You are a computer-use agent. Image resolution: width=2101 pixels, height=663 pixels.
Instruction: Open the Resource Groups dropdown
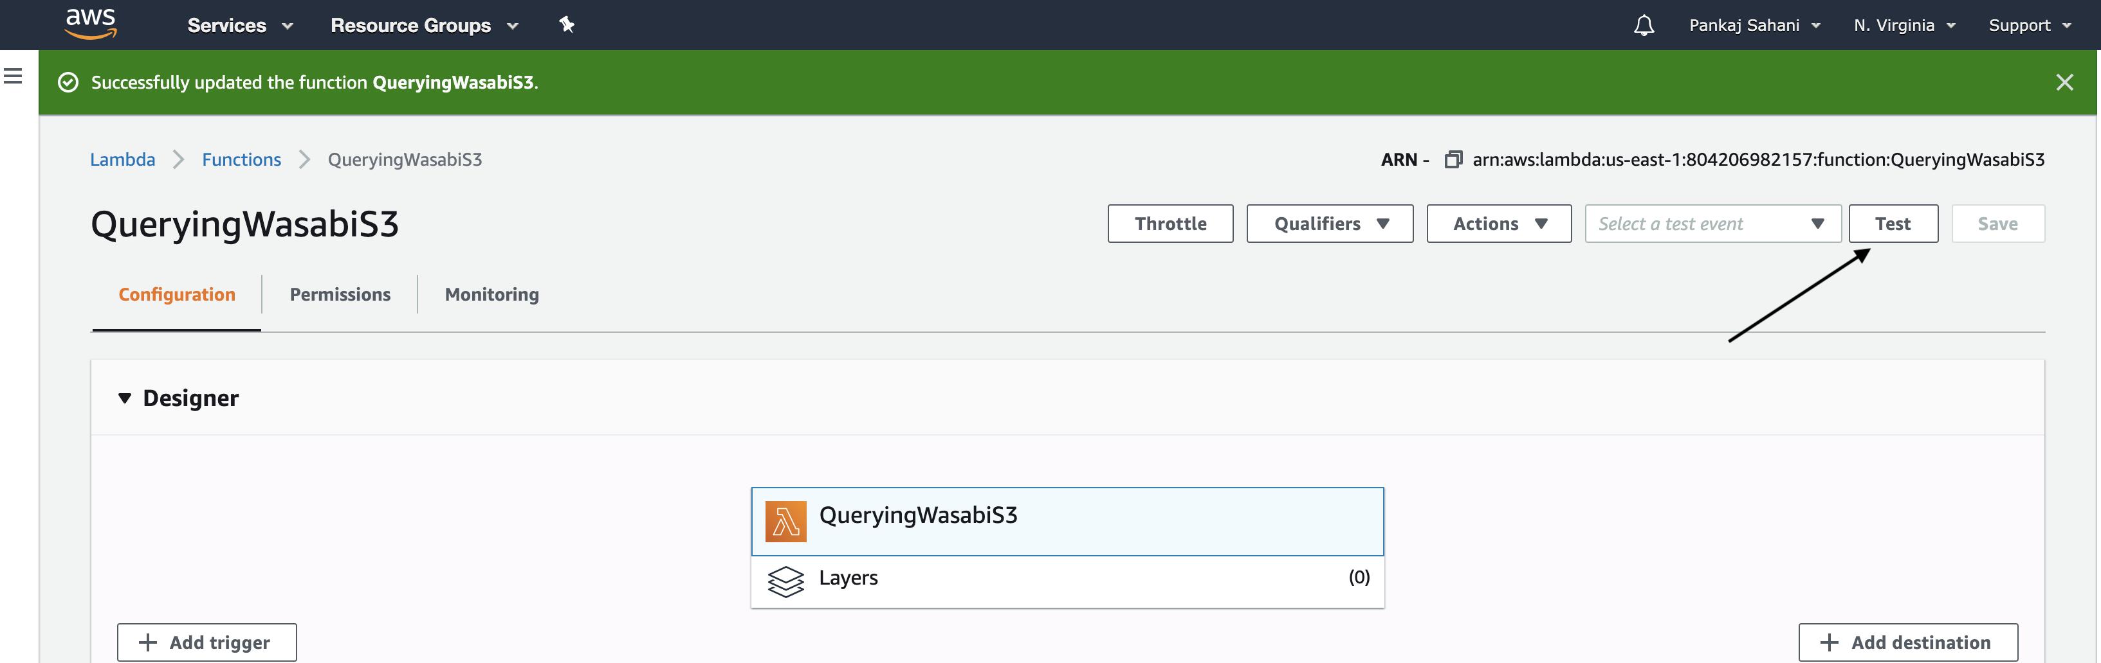[424, 25]
